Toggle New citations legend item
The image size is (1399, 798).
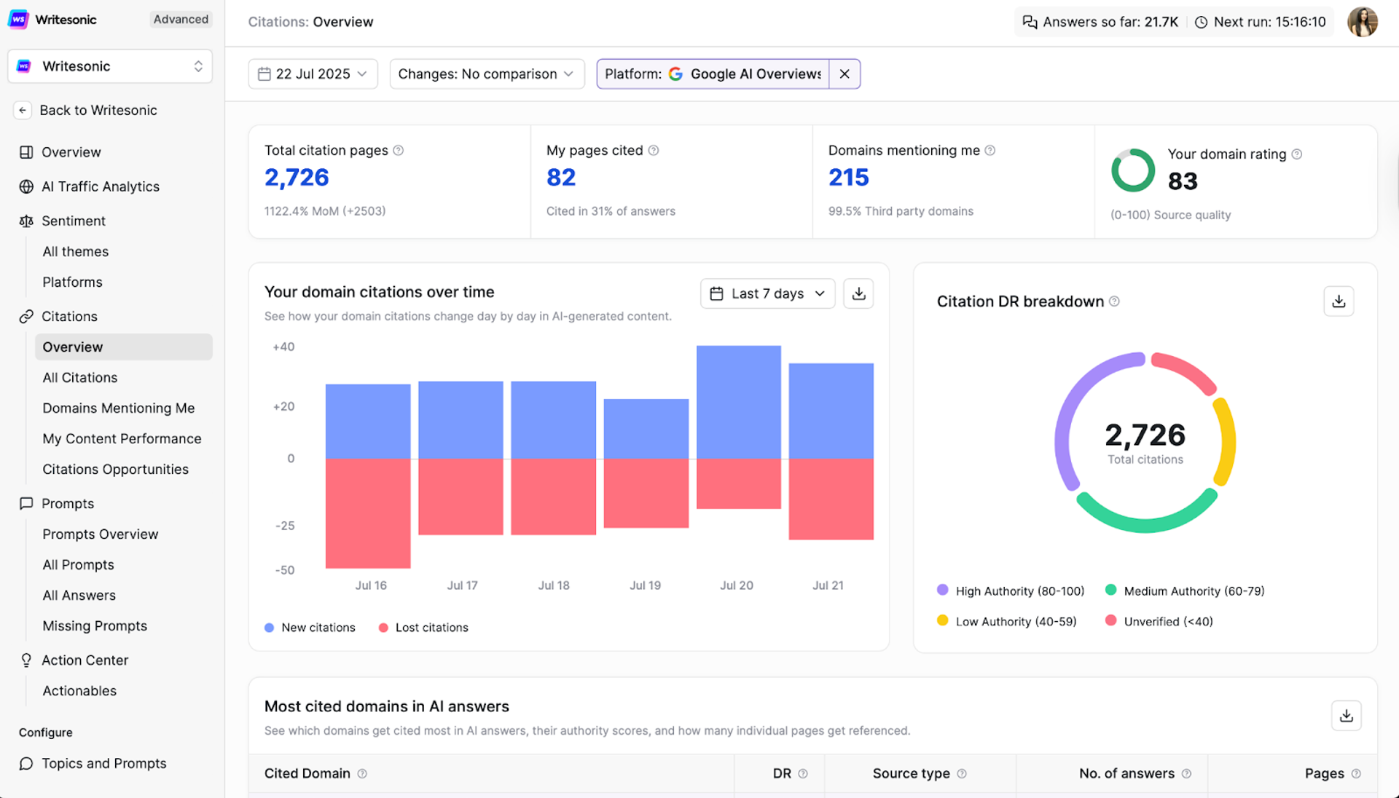(x=310, y=628)
